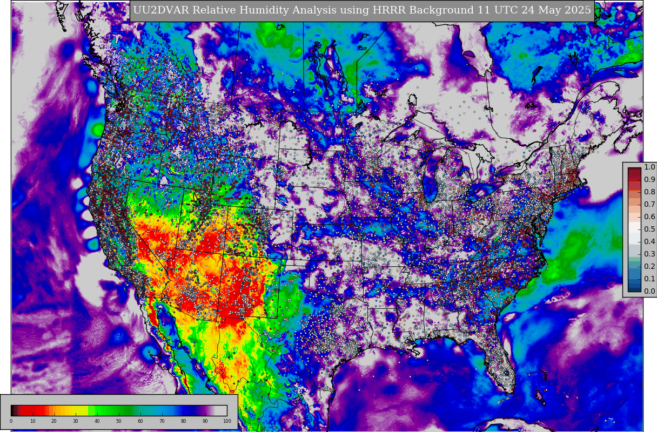Click the 50 tick label on humidity colorbar
657x432 pixels.
[119, 421]
